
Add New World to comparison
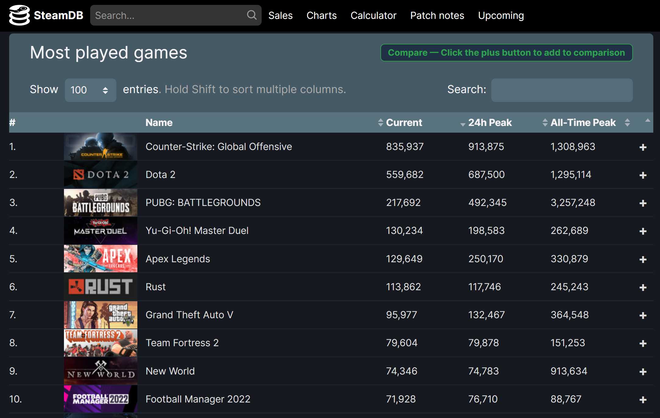pos(643,372)
